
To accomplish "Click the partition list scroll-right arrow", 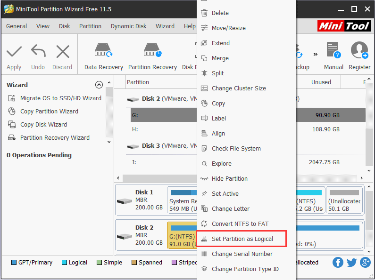I will point(362,178).
